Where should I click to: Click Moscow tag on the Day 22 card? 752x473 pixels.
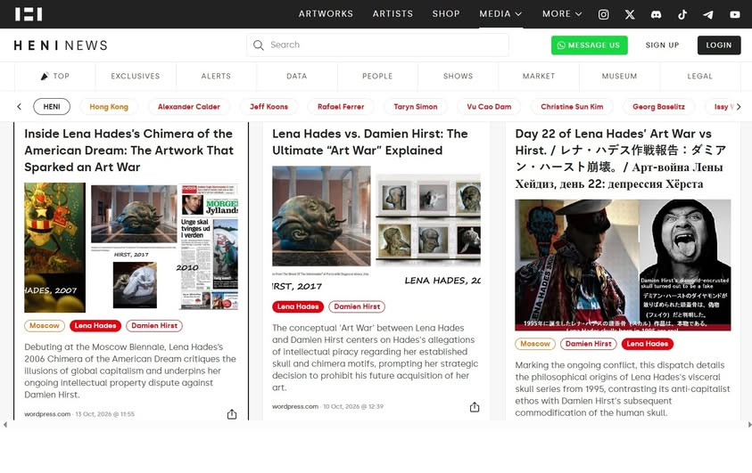click(x=535, y=344)
